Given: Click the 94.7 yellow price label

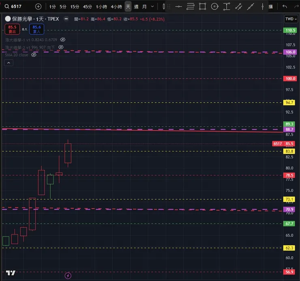Looking at the screenshot, I should (289, 103).
